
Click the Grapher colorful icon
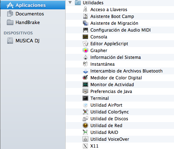click(x=85, y=50)
